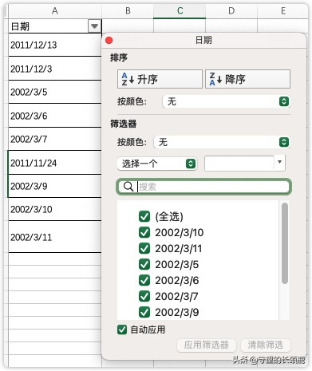Sort descending with 降序 button
312x371 pixels.
click(x=247, y=79)
